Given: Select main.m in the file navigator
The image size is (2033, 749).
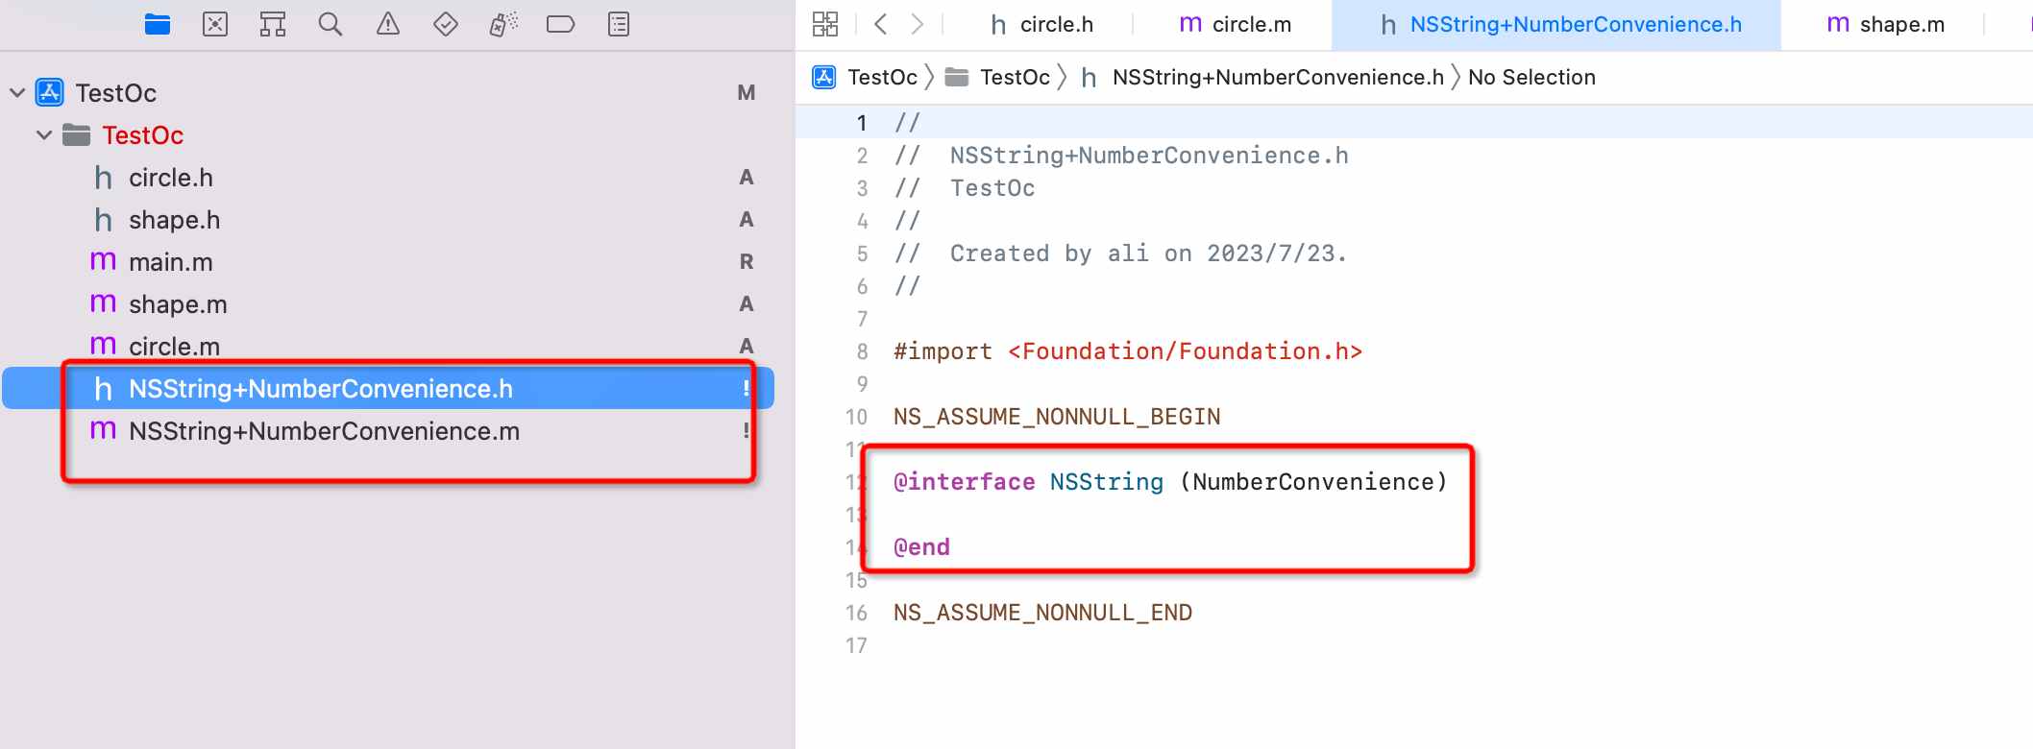Looking at the screenshot, I should pyautogui.click(x=170, y=262).
